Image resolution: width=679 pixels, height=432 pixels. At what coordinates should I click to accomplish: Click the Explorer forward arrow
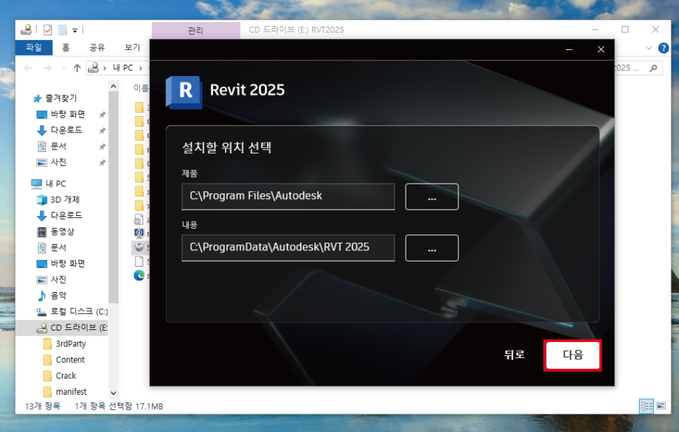tap(48, 68)
